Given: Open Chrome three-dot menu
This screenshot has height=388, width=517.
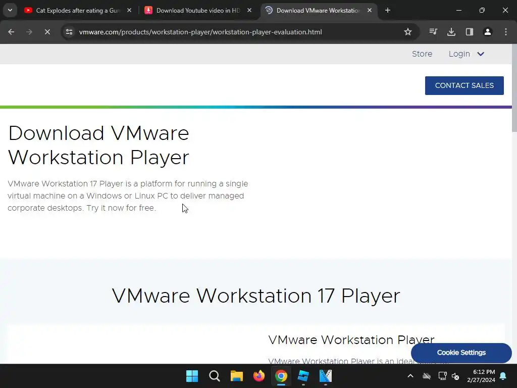Looking at the screenshot, I should click(506, 32).
